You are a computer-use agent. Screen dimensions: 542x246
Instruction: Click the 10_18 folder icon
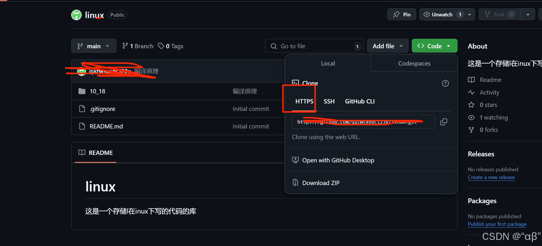click(x=82, y=91)
